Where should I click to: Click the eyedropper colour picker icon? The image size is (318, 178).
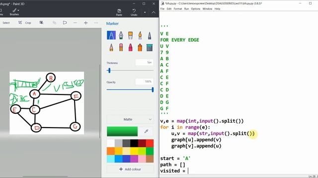146,132
